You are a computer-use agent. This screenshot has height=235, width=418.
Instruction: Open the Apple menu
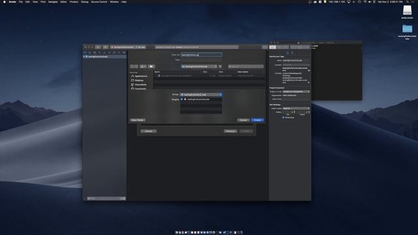pyautogui.click(x=5, y=2)
